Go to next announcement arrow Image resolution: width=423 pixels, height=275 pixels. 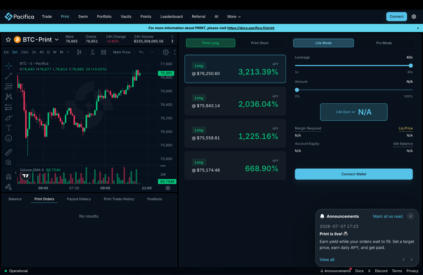click(x=412, y=260)
